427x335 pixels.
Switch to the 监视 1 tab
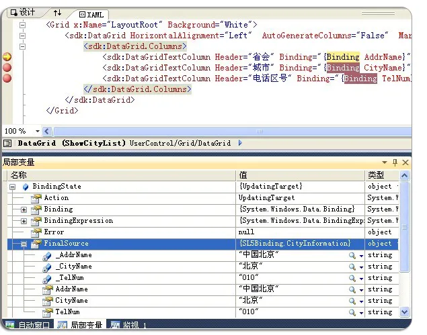click(128, 325)
